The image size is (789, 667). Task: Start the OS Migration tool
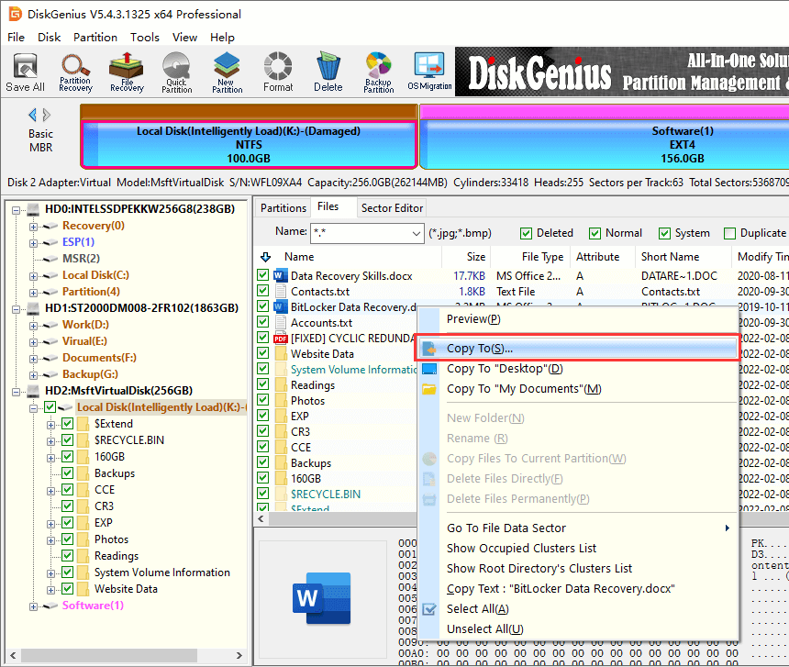tap(429, 72)
